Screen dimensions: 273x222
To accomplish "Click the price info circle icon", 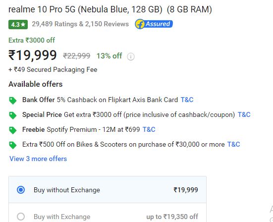I will tap(131, 56).
